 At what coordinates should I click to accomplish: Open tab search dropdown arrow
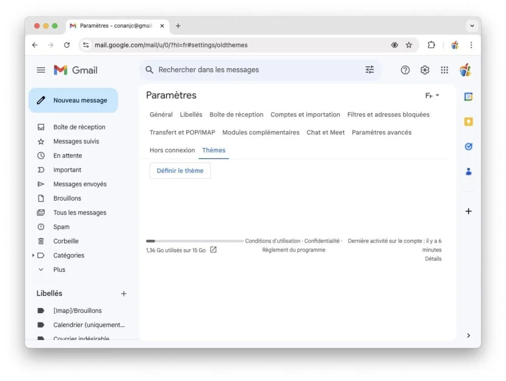click(472, 26)
